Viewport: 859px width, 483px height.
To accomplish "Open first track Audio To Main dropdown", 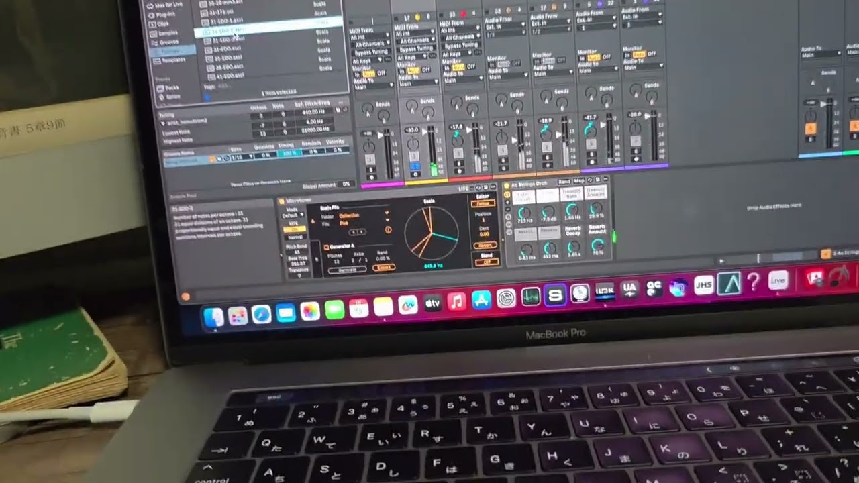I will [x=372, y=86].
